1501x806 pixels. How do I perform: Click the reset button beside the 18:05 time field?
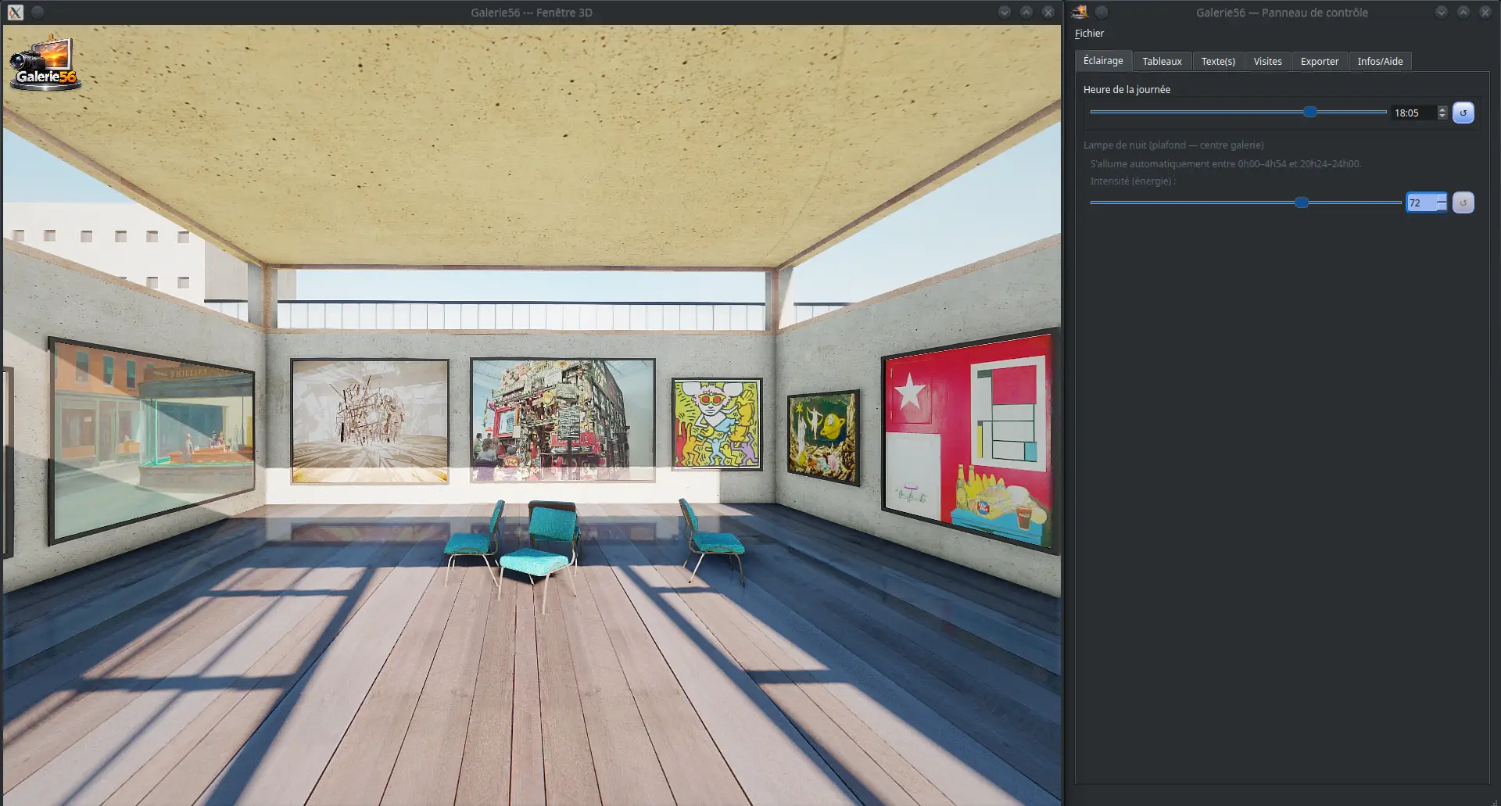click(x=1463, y=113)
